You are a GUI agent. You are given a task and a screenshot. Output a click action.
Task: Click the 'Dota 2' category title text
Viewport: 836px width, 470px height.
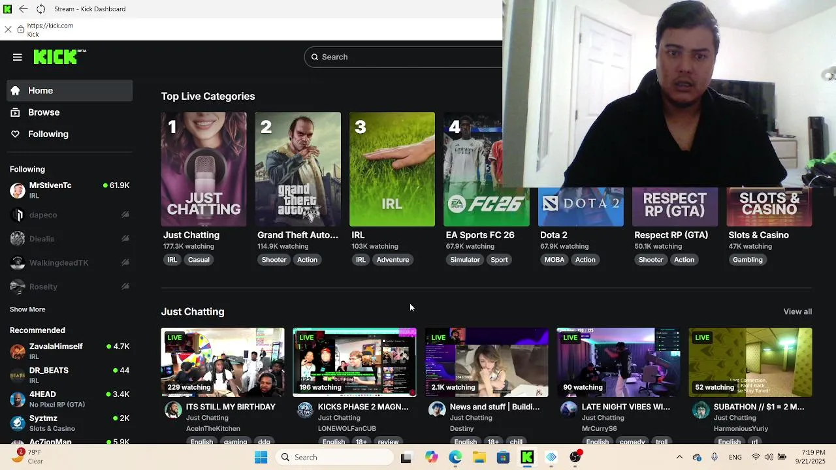[553, 235]
